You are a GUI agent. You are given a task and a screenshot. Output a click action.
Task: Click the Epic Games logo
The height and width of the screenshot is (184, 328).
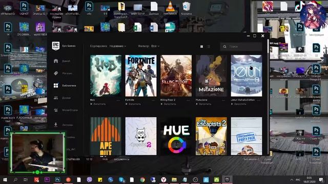point(56,46)
